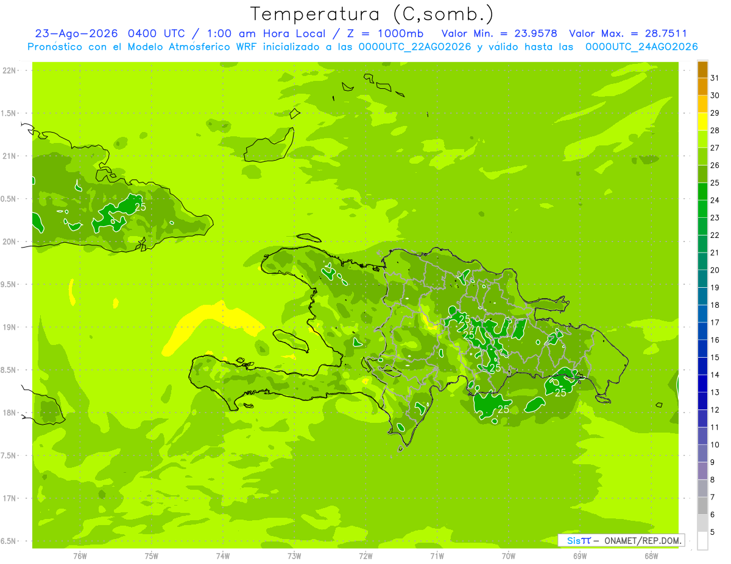The width and height of the screenshot is (731, 564).
Task: Pick the colorbar swatch above 31
Action: (x=702, y=69)
